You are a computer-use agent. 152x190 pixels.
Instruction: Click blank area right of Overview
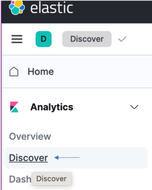(x=100, y=136)
